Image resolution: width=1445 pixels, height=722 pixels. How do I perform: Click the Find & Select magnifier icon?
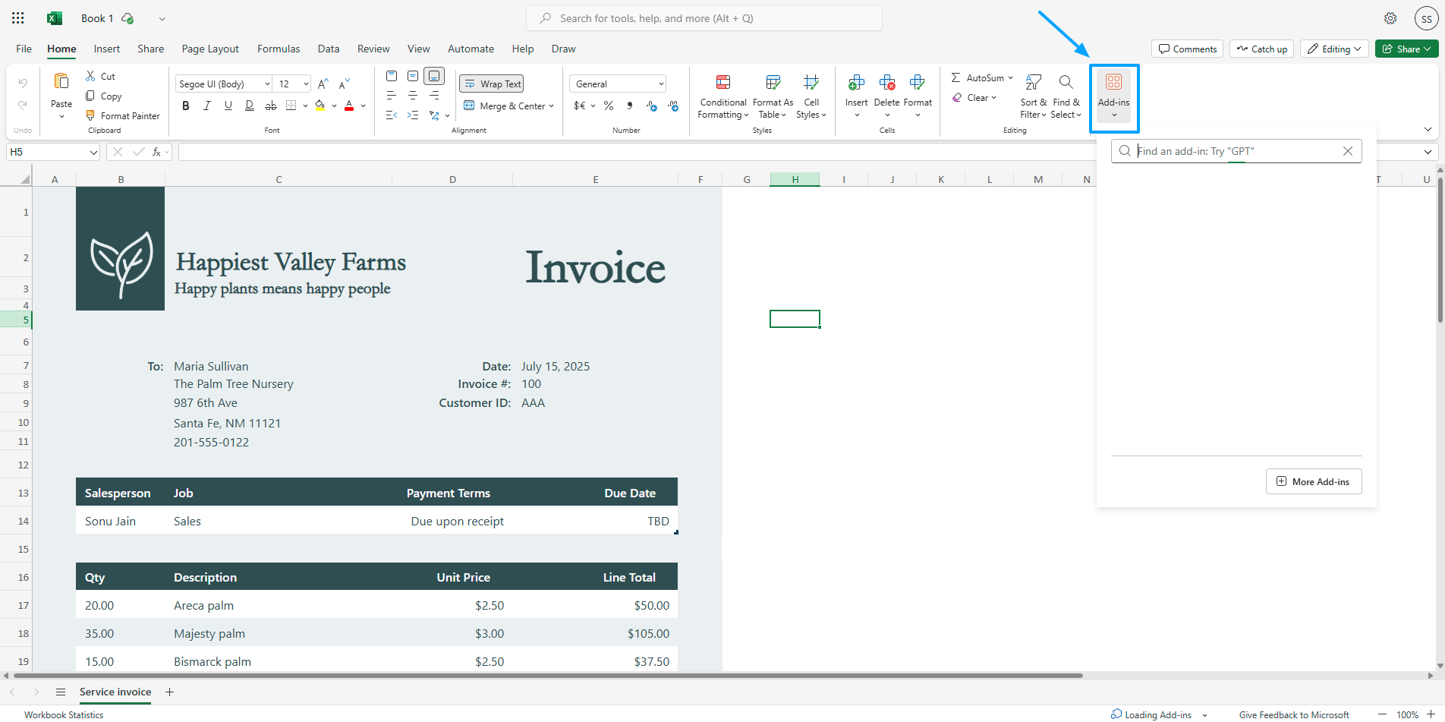1066,82
